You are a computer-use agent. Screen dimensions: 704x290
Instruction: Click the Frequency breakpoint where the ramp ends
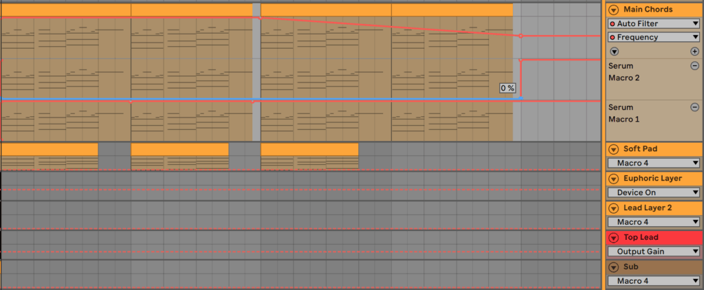point(520,36)
